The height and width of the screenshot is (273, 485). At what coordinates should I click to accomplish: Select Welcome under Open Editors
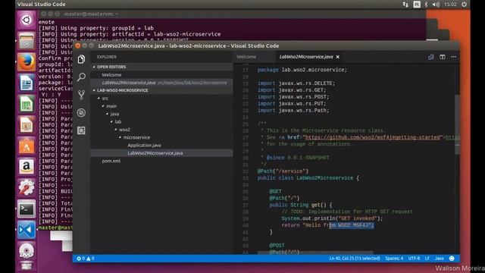coord(111,75)
